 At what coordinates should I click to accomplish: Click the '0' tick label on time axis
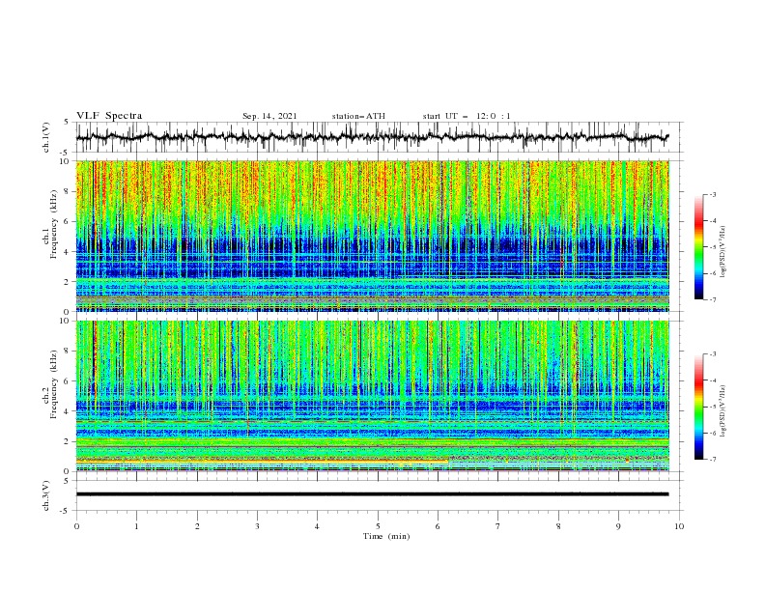76,526
